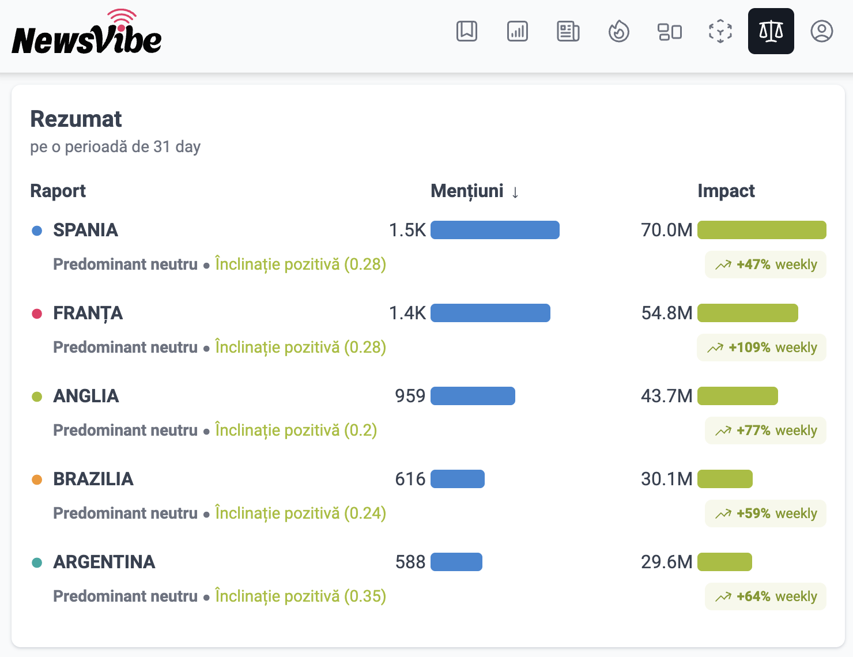Click FRANȚA's green impact bar
This screenshot has width=853, height=657.
tap(748, 313)
